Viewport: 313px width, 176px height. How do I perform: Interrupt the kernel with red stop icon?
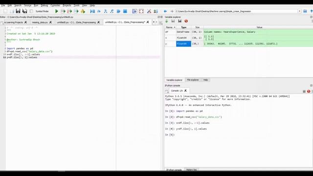(x=309, y=91)
